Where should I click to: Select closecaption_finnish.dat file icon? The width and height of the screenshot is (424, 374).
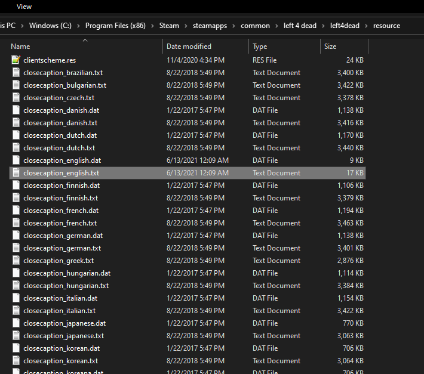click(x=16, y=186)
